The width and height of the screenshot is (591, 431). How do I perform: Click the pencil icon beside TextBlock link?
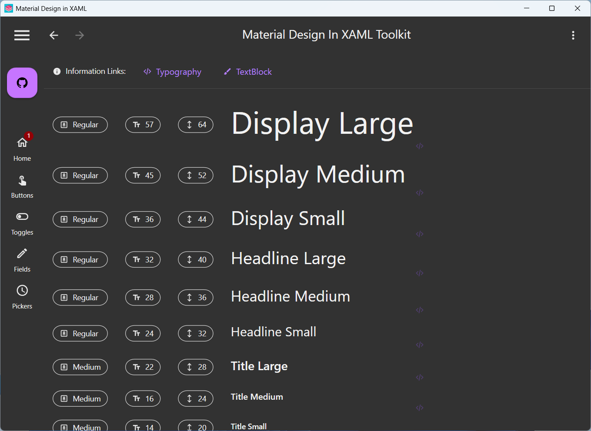(x=227, y=71)
